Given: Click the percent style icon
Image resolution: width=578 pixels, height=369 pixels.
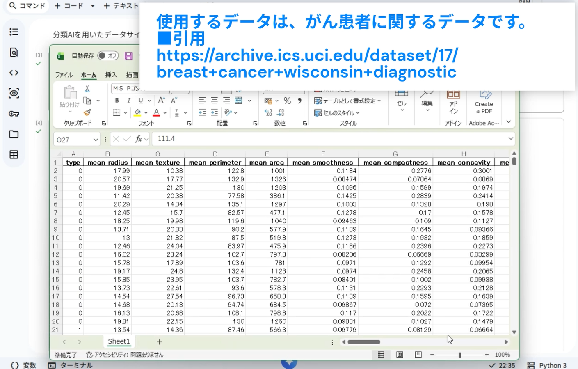Looking at the screenshot, I should pyautogui.click(x=287, y=101).
